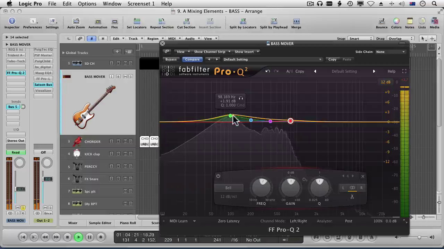Switch to the Piano Roll tab
The width and height of the screenshot is (444, 249).
[x=128, y=223]
